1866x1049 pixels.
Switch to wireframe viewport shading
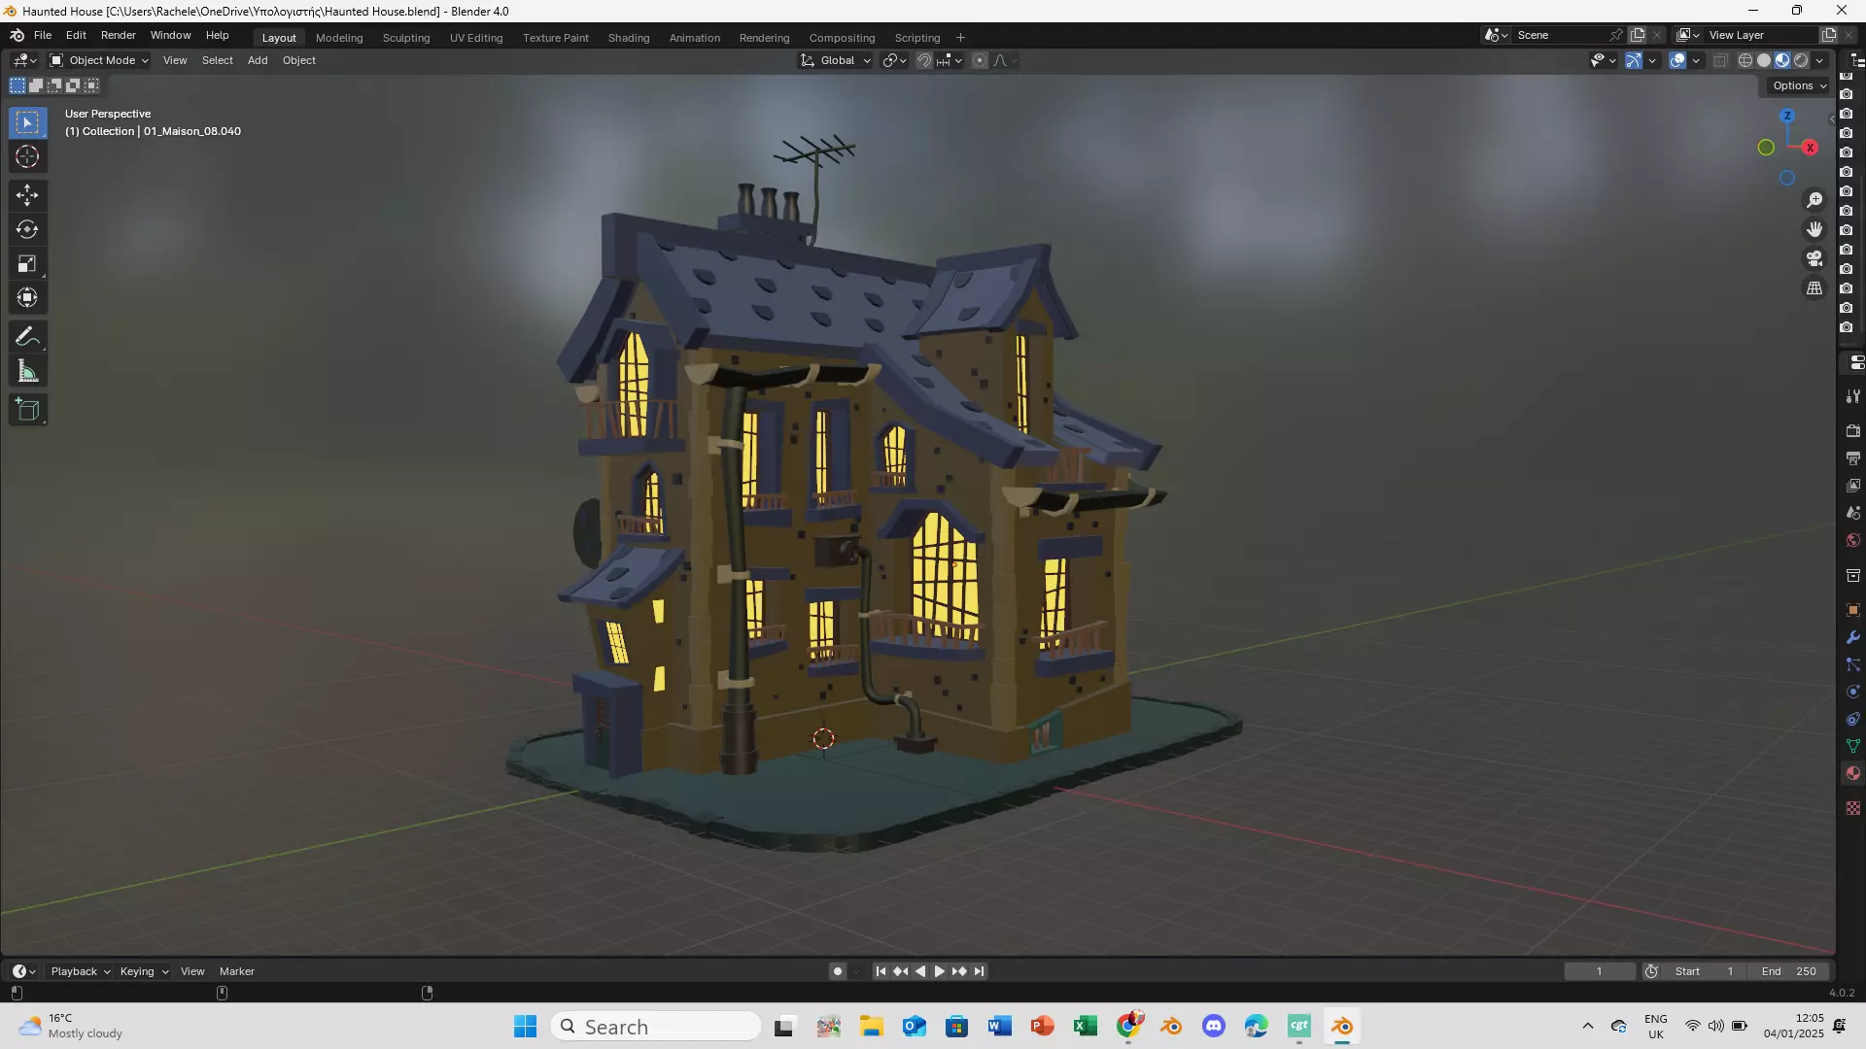(1745, 60)
